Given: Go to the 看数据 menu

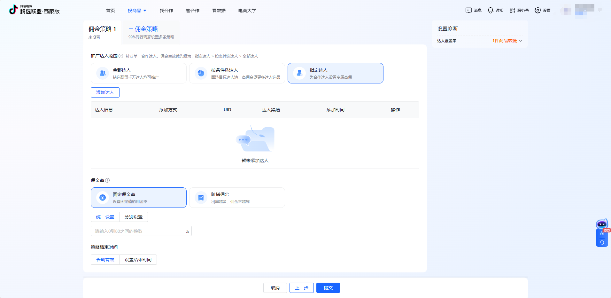Looking at the screenshot, I should click(x=219, y=11).
